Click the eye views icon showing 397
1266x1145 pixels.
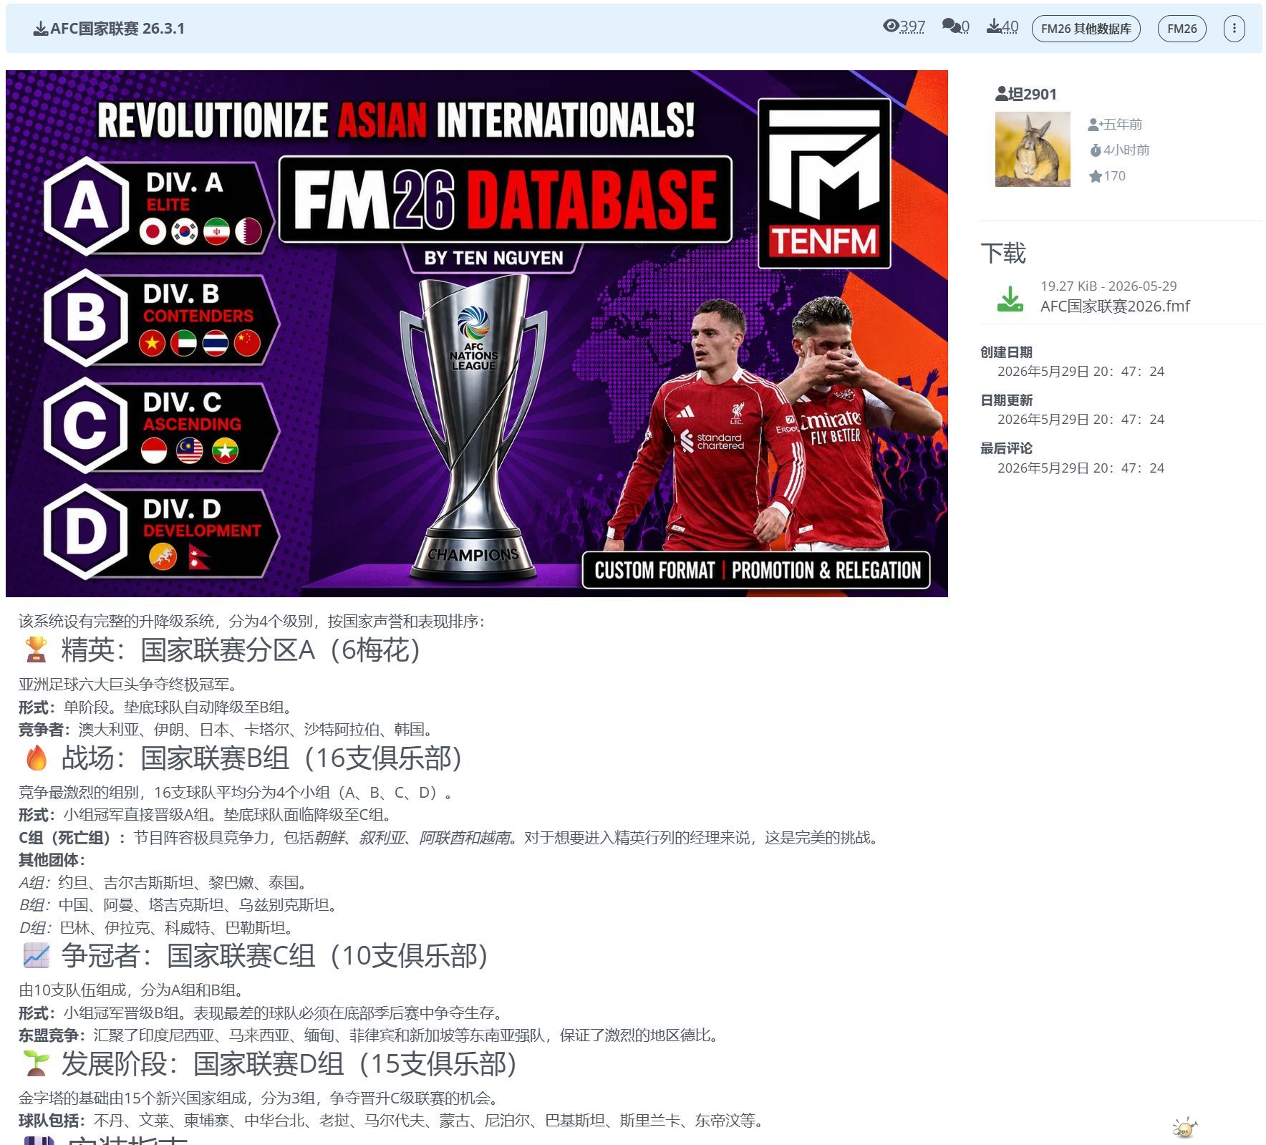[890, 26]
